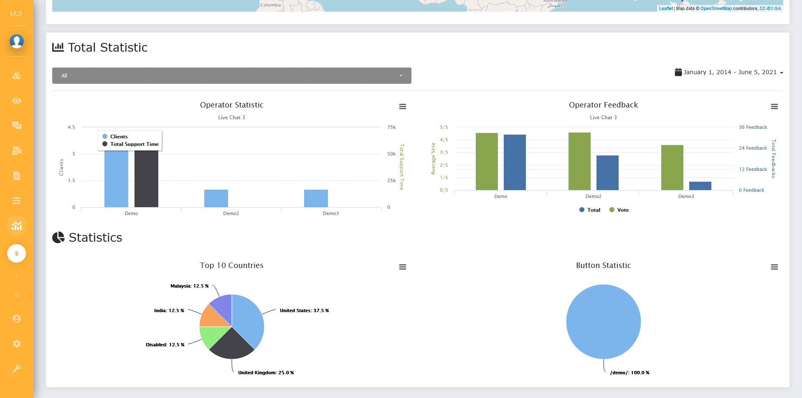Click the user avatar in sidebar

pos(17,41)
